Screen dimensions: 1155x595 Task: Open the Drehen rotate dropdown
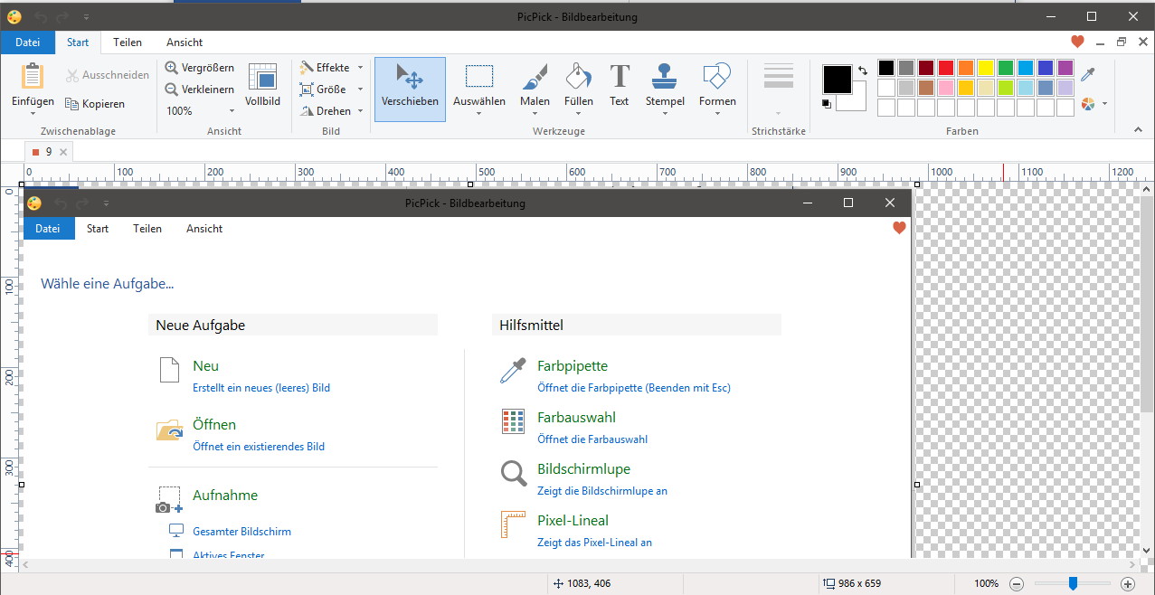click(x=360, y=111)
